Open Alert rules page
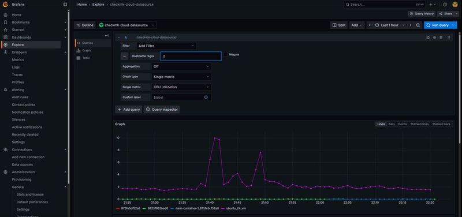462x217 pixels. pyautogui.click(x=20, y=97)
